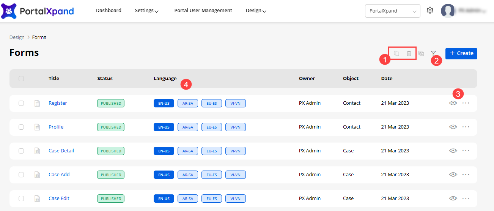Click the Create button
This screenshot has height=211, width=494.
point(461,53)
